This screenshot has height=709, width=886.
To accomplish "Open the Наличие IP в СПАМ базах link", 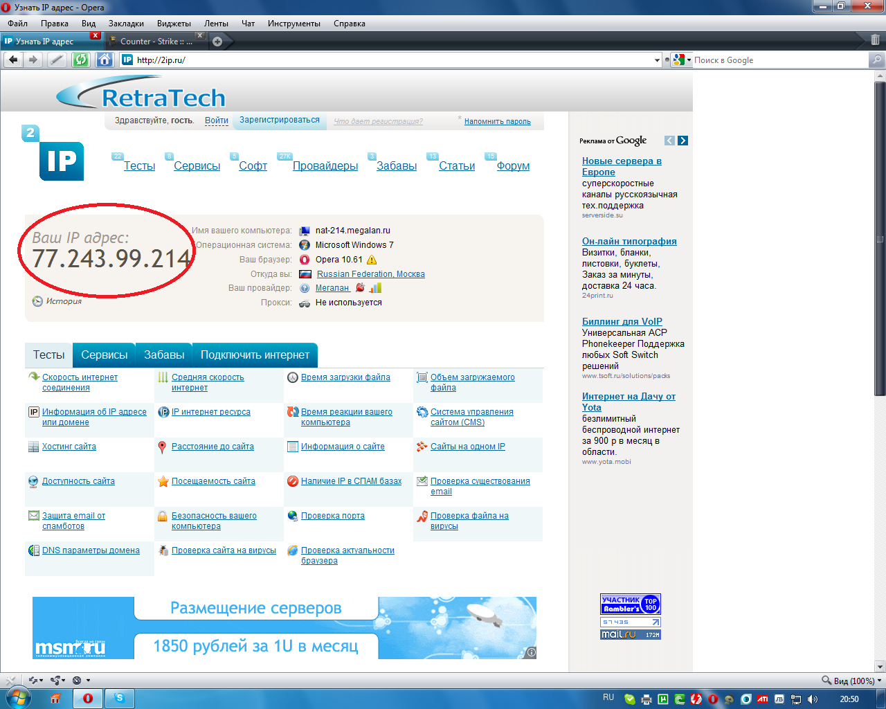I will (351, 481).
